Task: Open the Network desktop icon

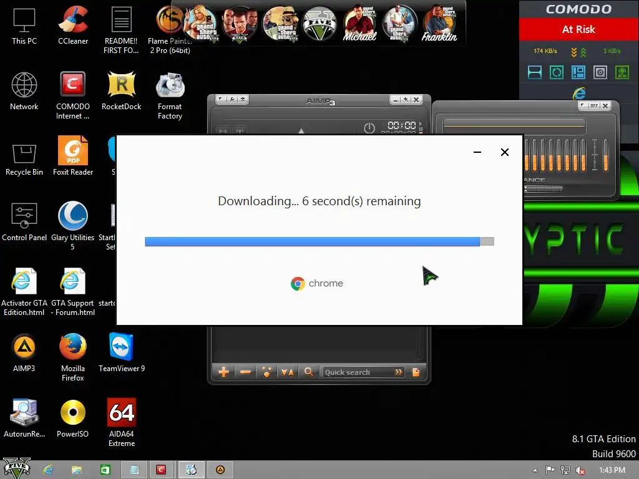Action: tap(24, 91)
